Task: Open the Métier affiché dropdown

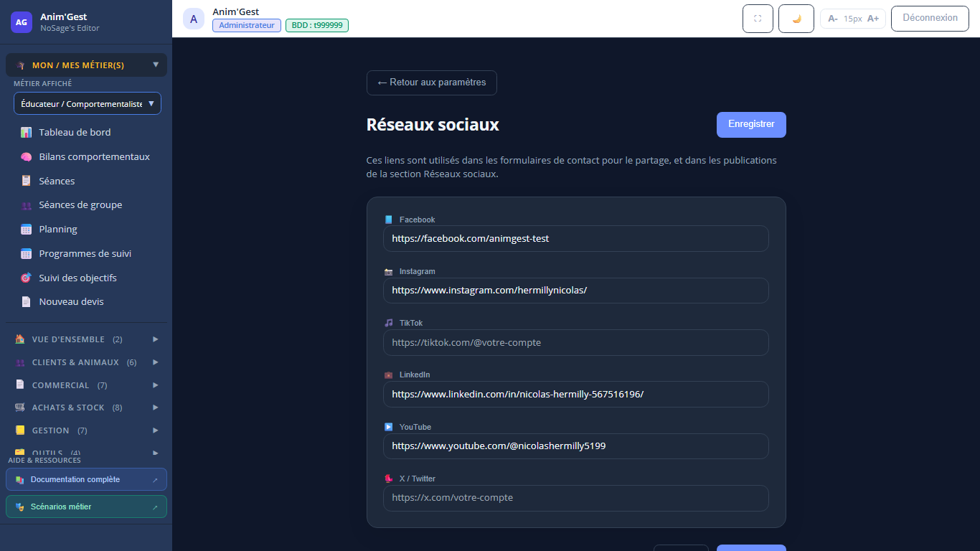Action: click(x=88, y=103)
